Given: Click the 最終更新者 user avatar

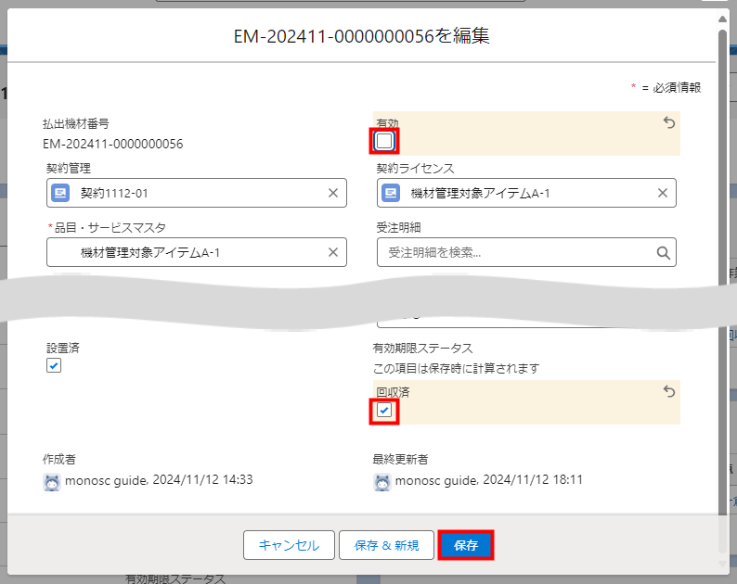Looking at the screenshot, I should [x=381, y=481].
